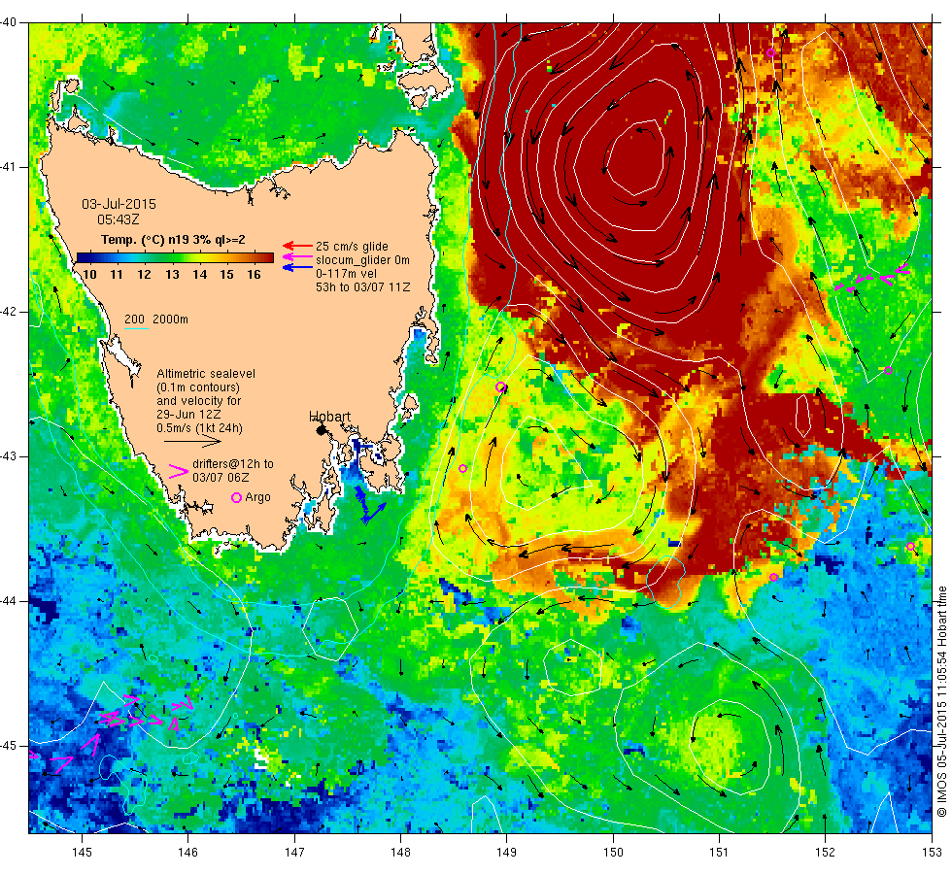
Task: Select Argo float circle near 40.2S 151.5E
Action: tap(770, 52)
